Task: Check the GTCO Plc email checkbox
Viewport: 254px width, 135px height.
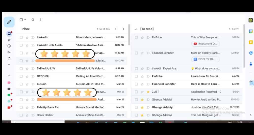Action: [21, 76]
